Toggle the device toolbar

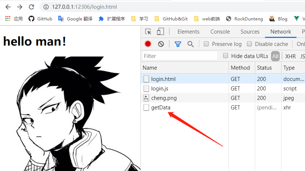160,32
